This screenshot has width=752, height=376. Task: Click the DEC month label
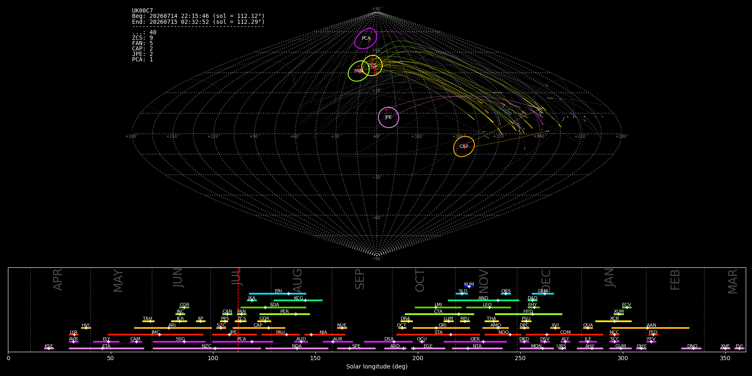546,281
